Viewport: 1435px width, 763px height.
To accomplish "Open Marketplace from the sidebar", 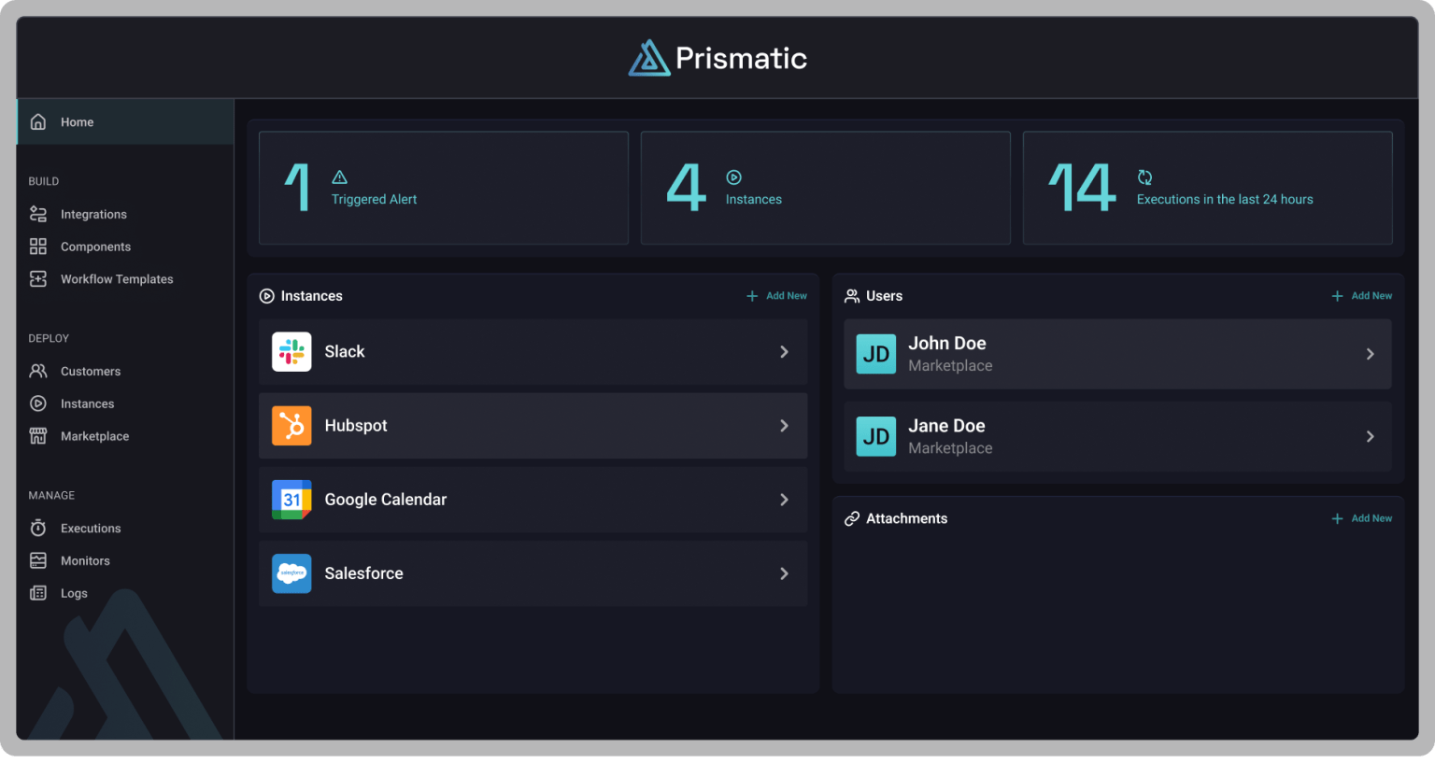I will pos(94,436).
